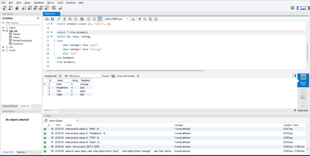Screen dimensions: 310x156
Task: Switch to the Schemas tab
Action: coord(25,106)
